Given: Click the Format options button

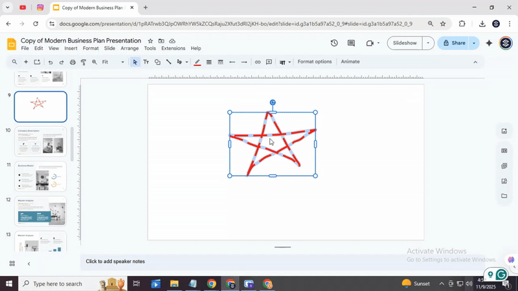Looking at the screenshot, I should tap(315, 62).
